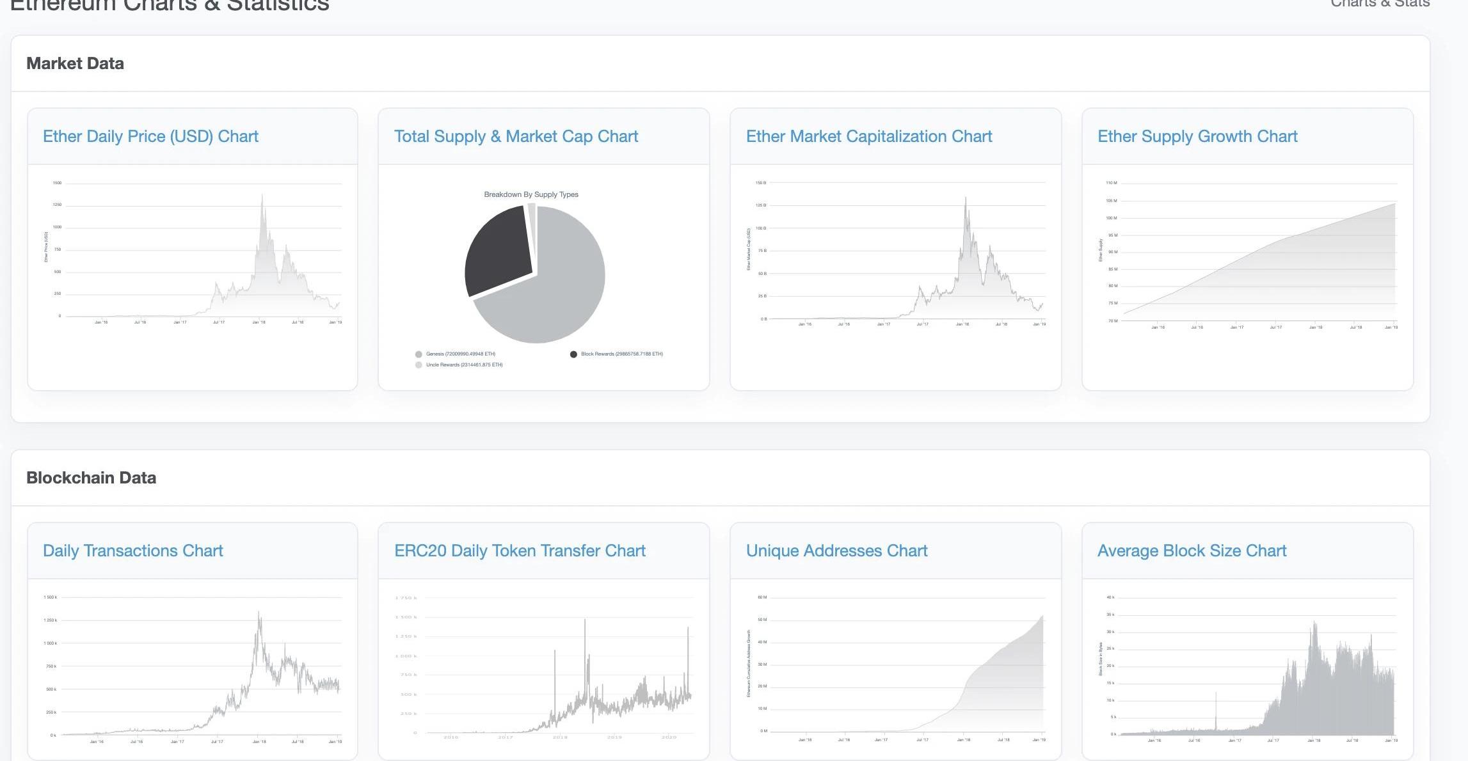Click the Daily Transactions chart thumbnail
Screen dimensions: 1468x761
click(192, 668)
